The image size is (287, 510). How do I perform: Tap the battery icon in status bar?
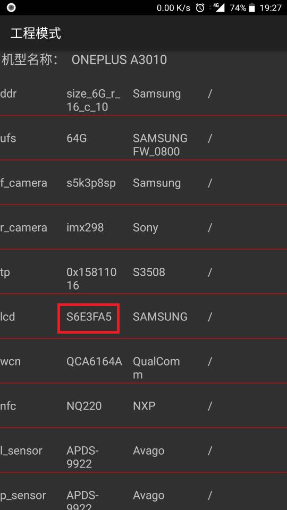click(252, 8)
